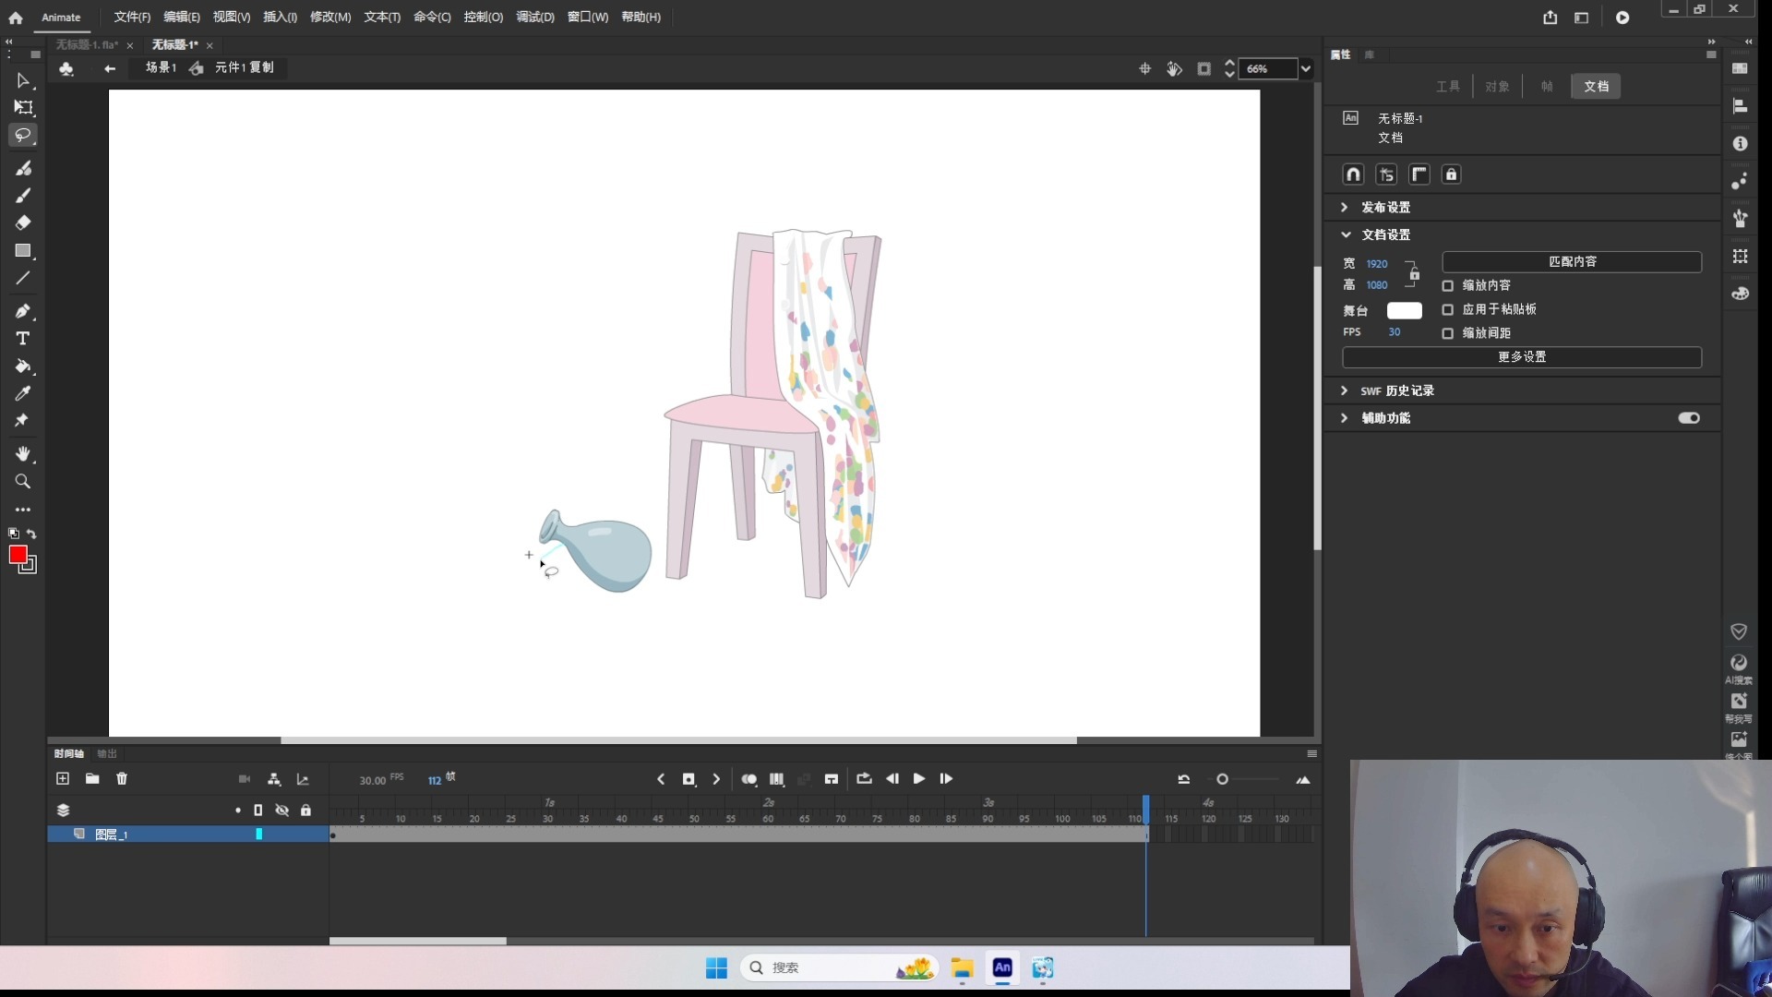The width and height of the screenshot is (1772, 997).
Task: Enable the 缩放内容 checkbox
Action: tap(1447, 286)
